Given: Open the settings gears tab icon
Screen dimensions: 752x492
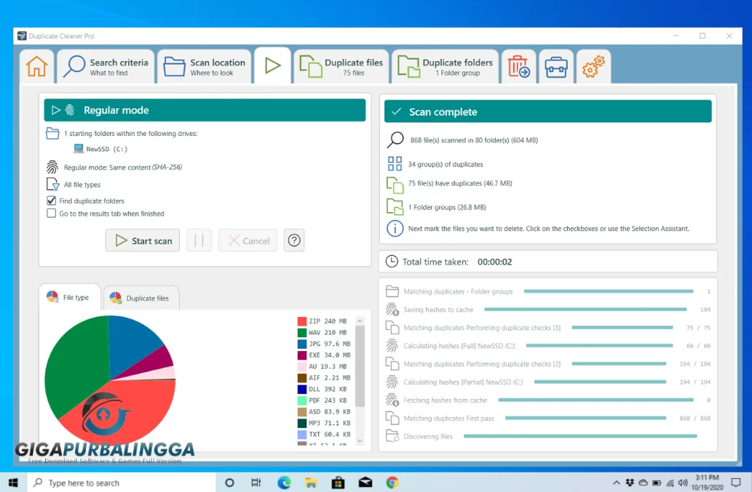Looking at the screenshot, I should click(x=593, y=67).
